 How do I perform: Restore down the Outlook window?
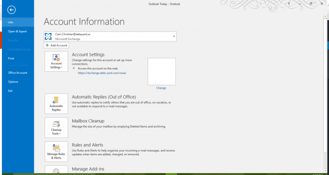coord(311,4)
